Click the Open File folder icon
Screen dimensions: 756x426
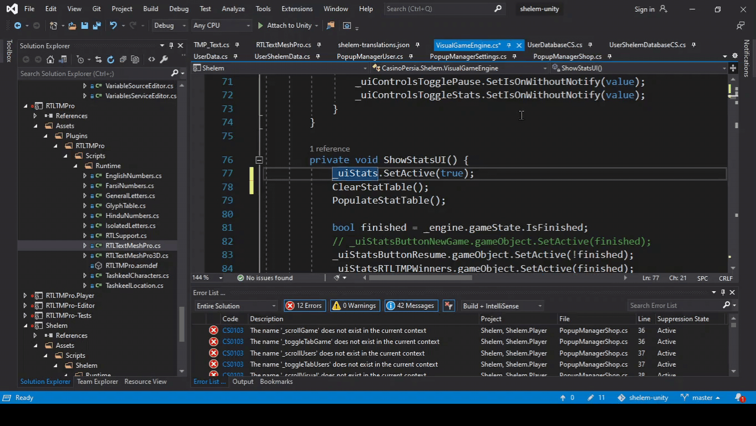(72, 26)
